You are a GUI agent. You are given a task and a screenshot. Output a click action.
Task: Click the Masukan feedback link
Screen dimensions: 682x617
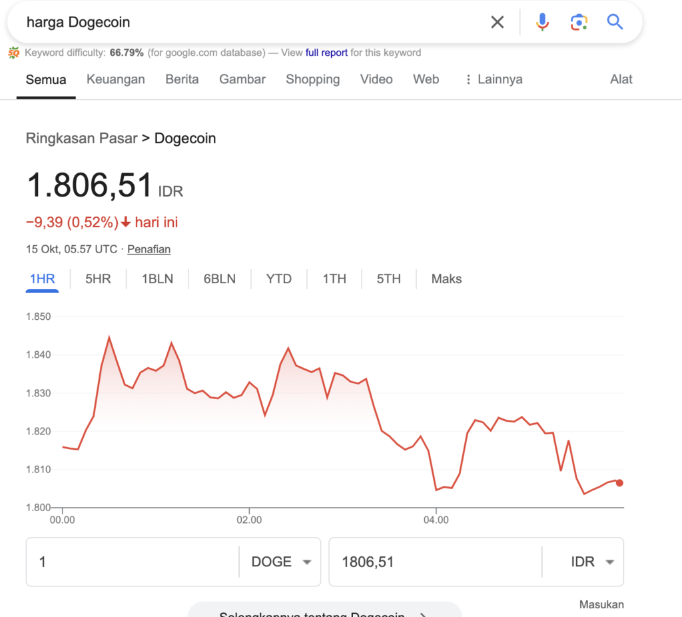point(601,604)
